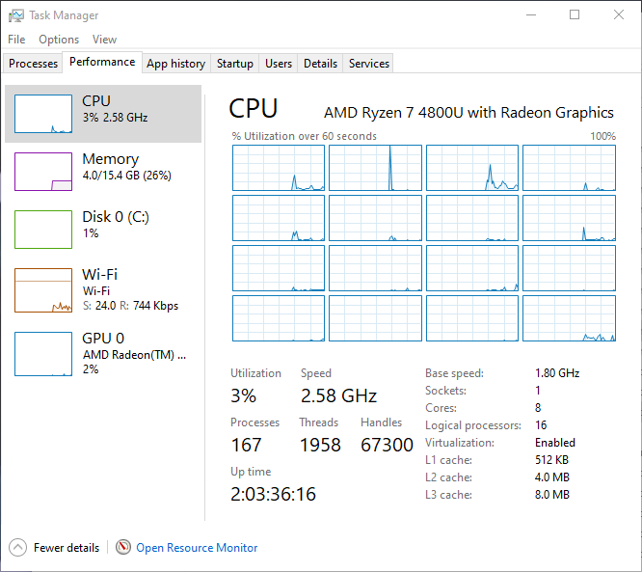The height and width of the screenshot is (572, 642).
Task: Click the Virtualization Enabled value
Action: (x=555, y=443)
